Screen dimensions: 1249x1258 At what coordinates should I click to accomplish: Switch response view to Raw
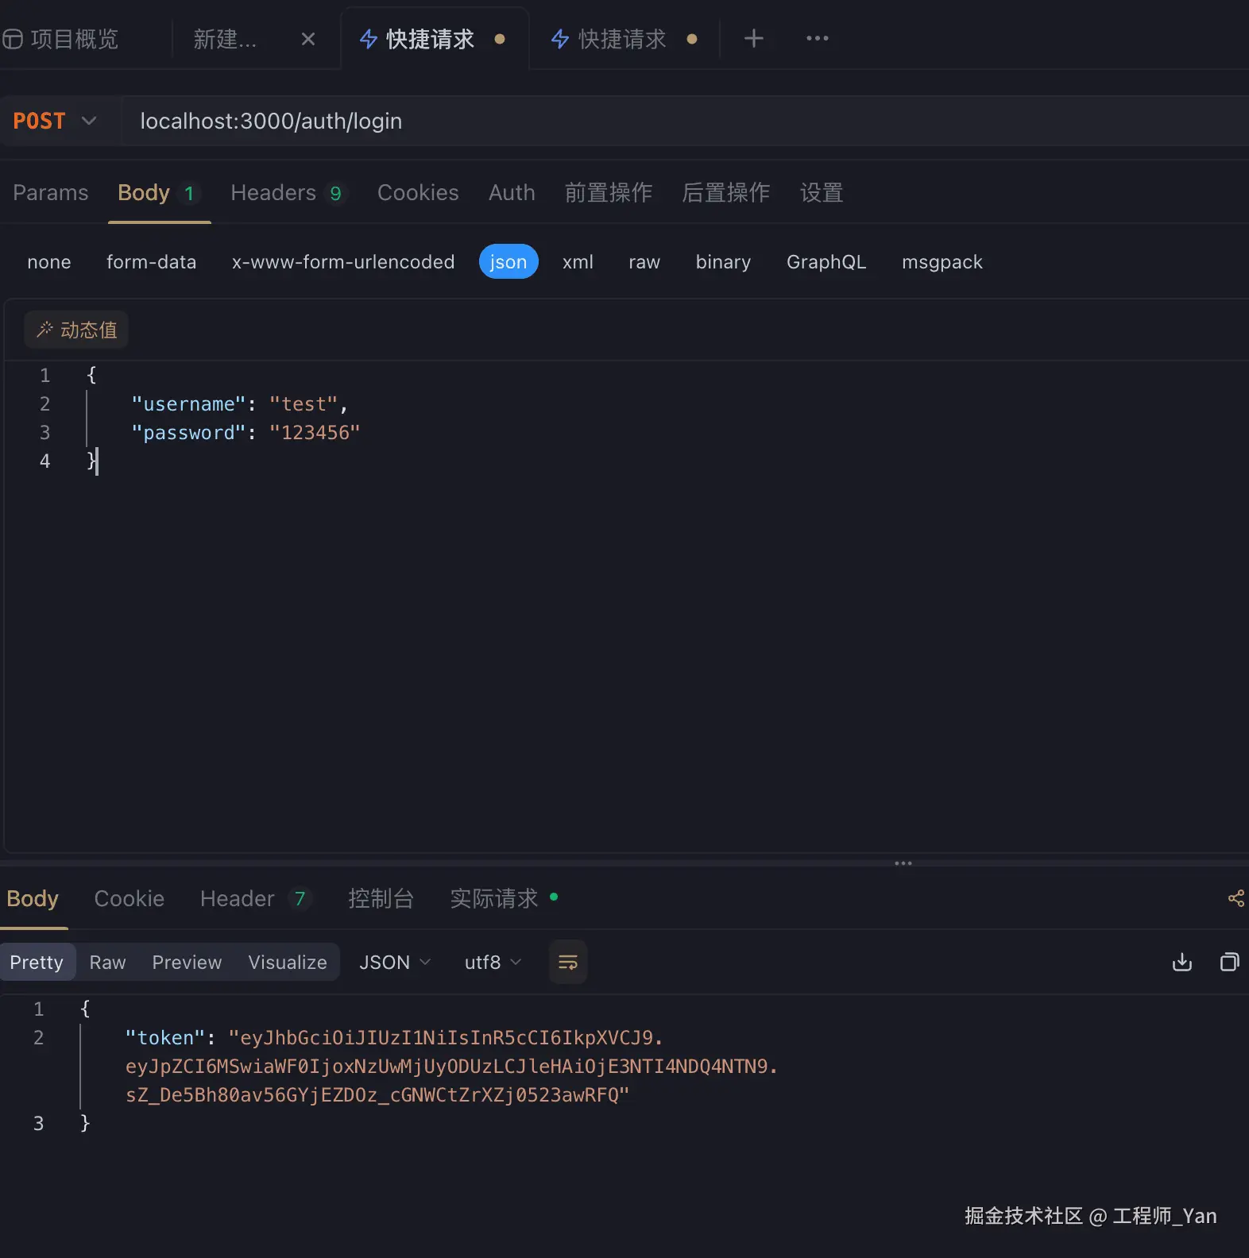pyautogui.click(x=107, y=963)
